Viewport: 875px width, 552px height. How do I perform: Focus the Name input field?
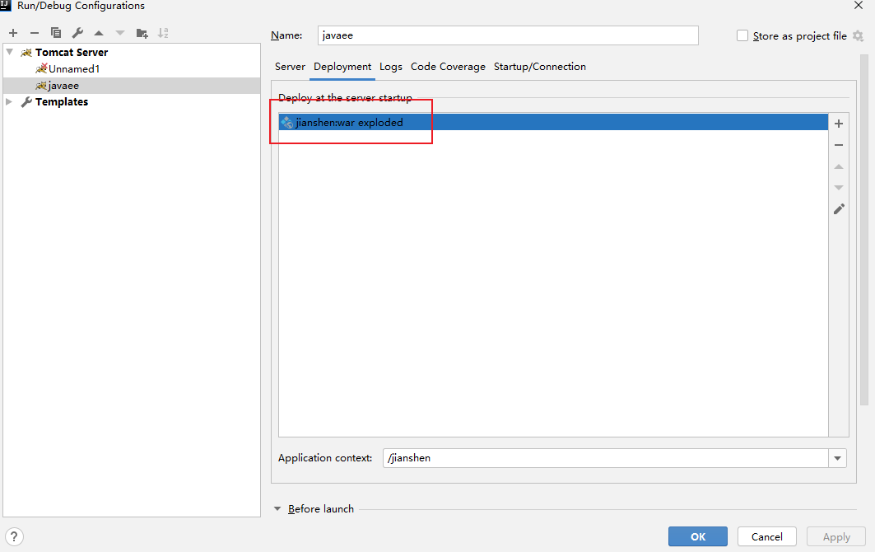click(x=508, y=35)
